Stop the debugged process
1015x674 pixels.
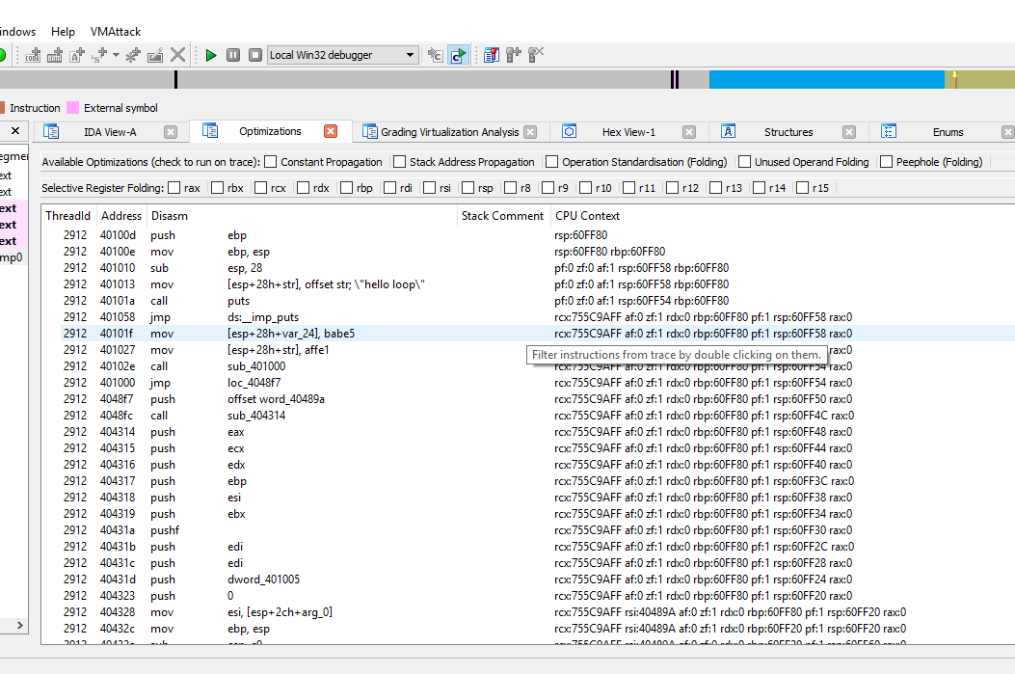tap(255, 55)
